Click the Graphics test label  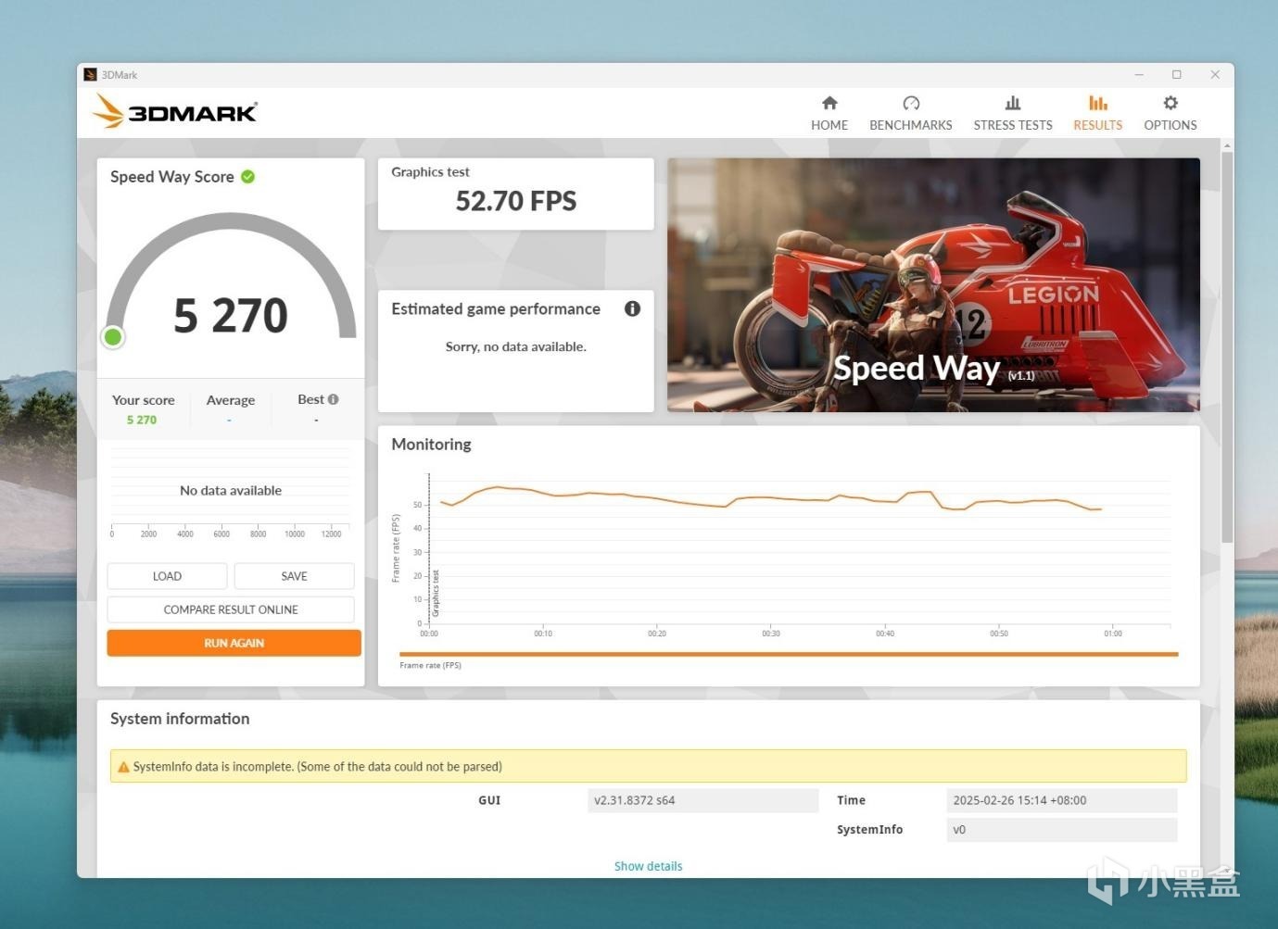(430, 172)
